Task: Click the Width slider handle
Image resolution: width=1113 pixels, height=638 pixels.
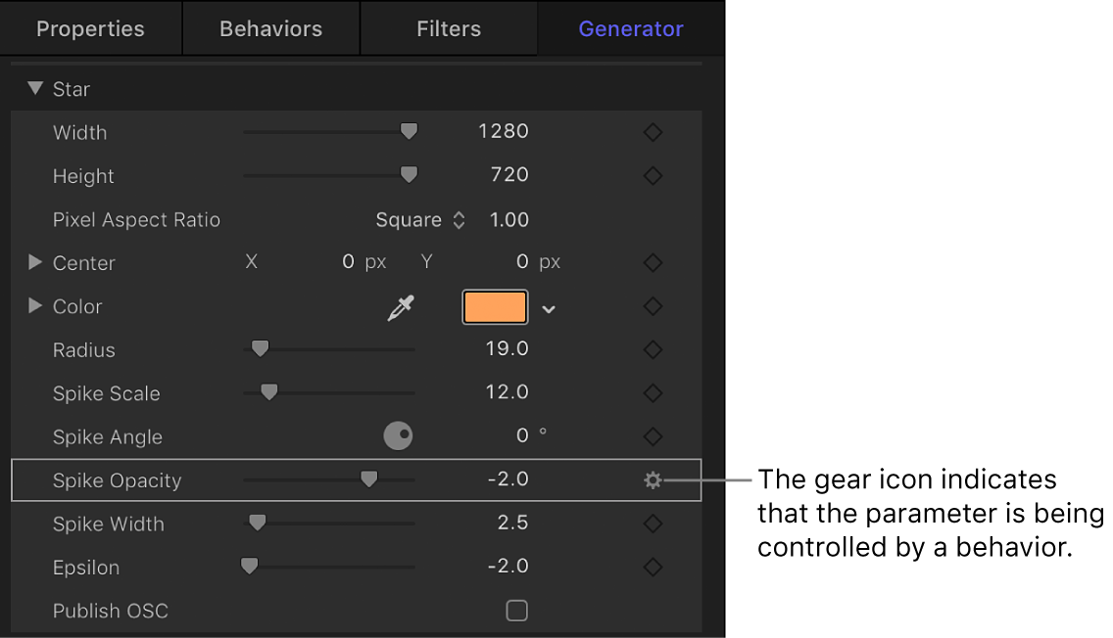Action: [409, 130]
